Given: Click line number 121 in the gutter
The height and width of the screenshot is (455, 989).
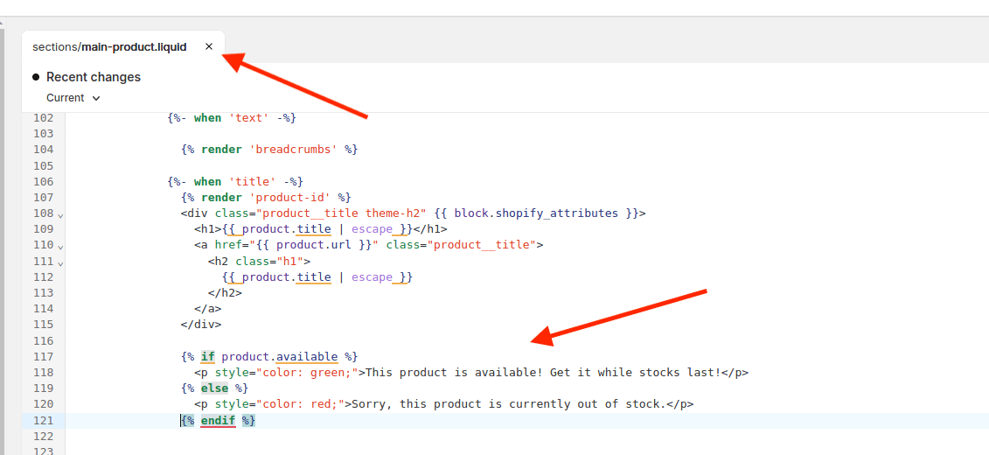Looking at the screenshot, I should (x=43, y=420).
